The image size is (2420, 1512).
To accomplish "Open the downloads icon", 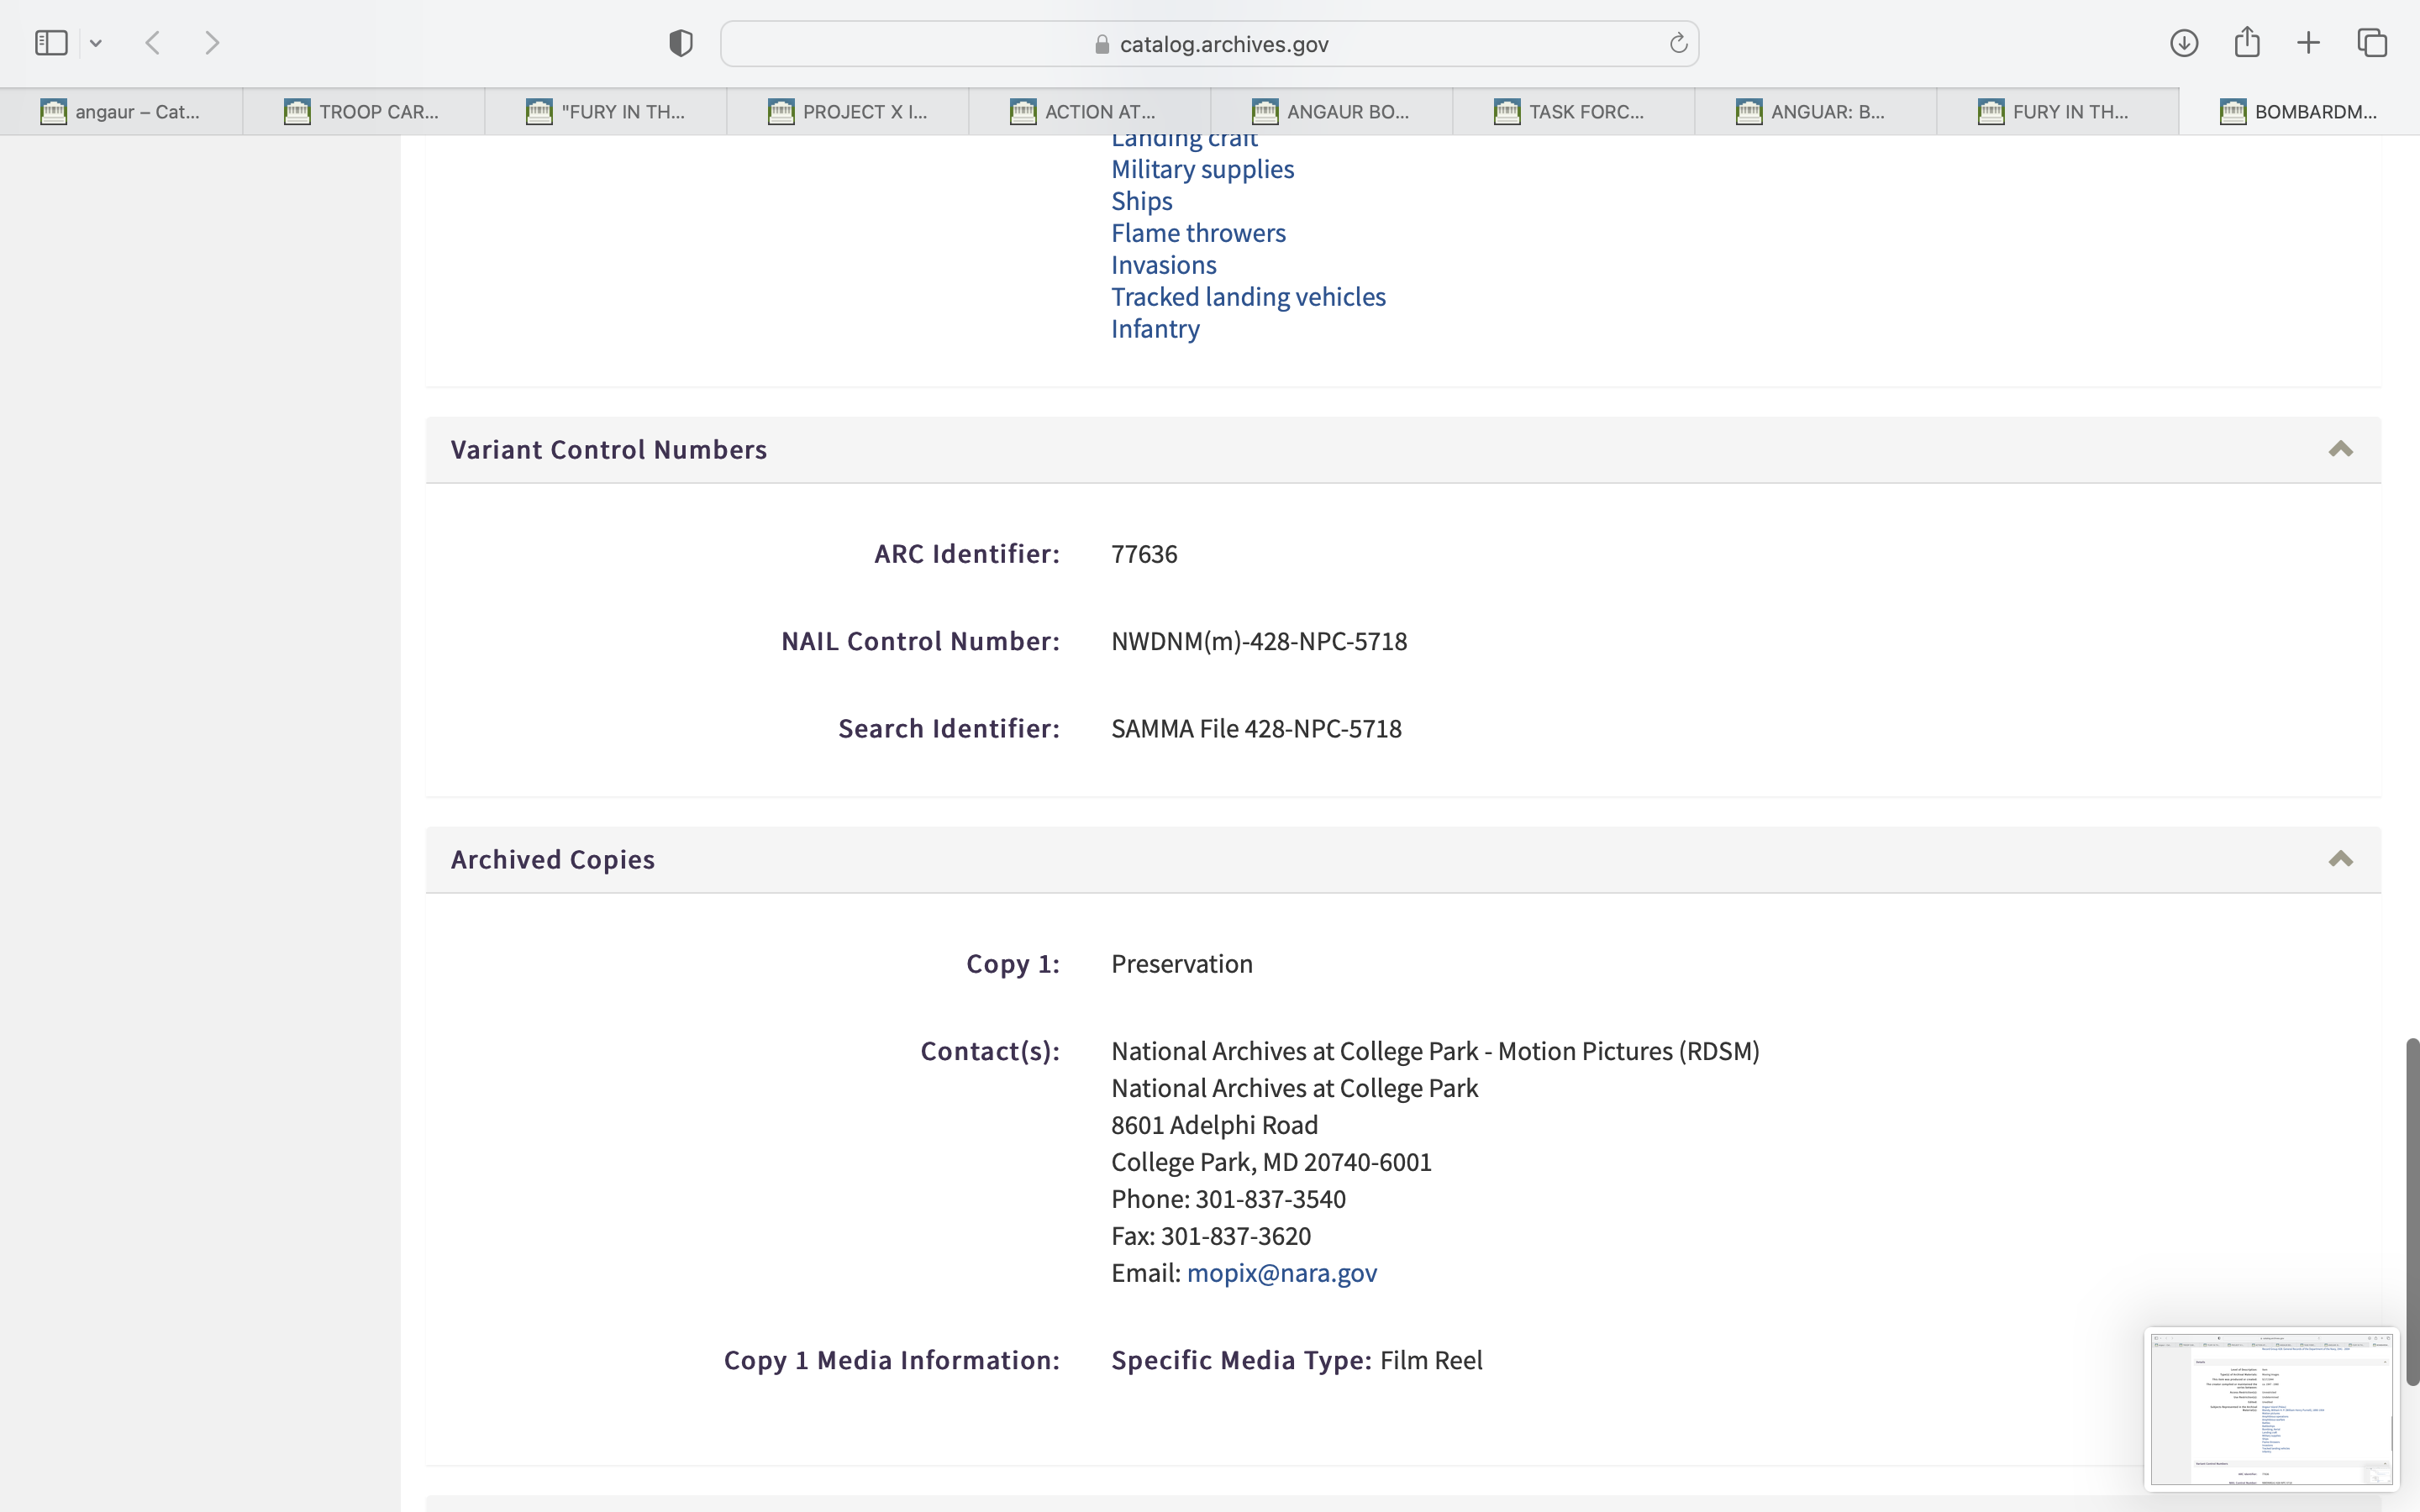I will point(2184,43).
